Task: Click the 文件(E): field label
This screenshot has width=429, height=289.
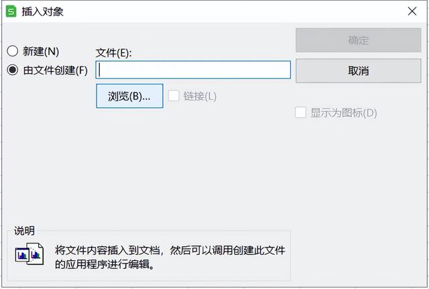Action: tap(113, 52)
